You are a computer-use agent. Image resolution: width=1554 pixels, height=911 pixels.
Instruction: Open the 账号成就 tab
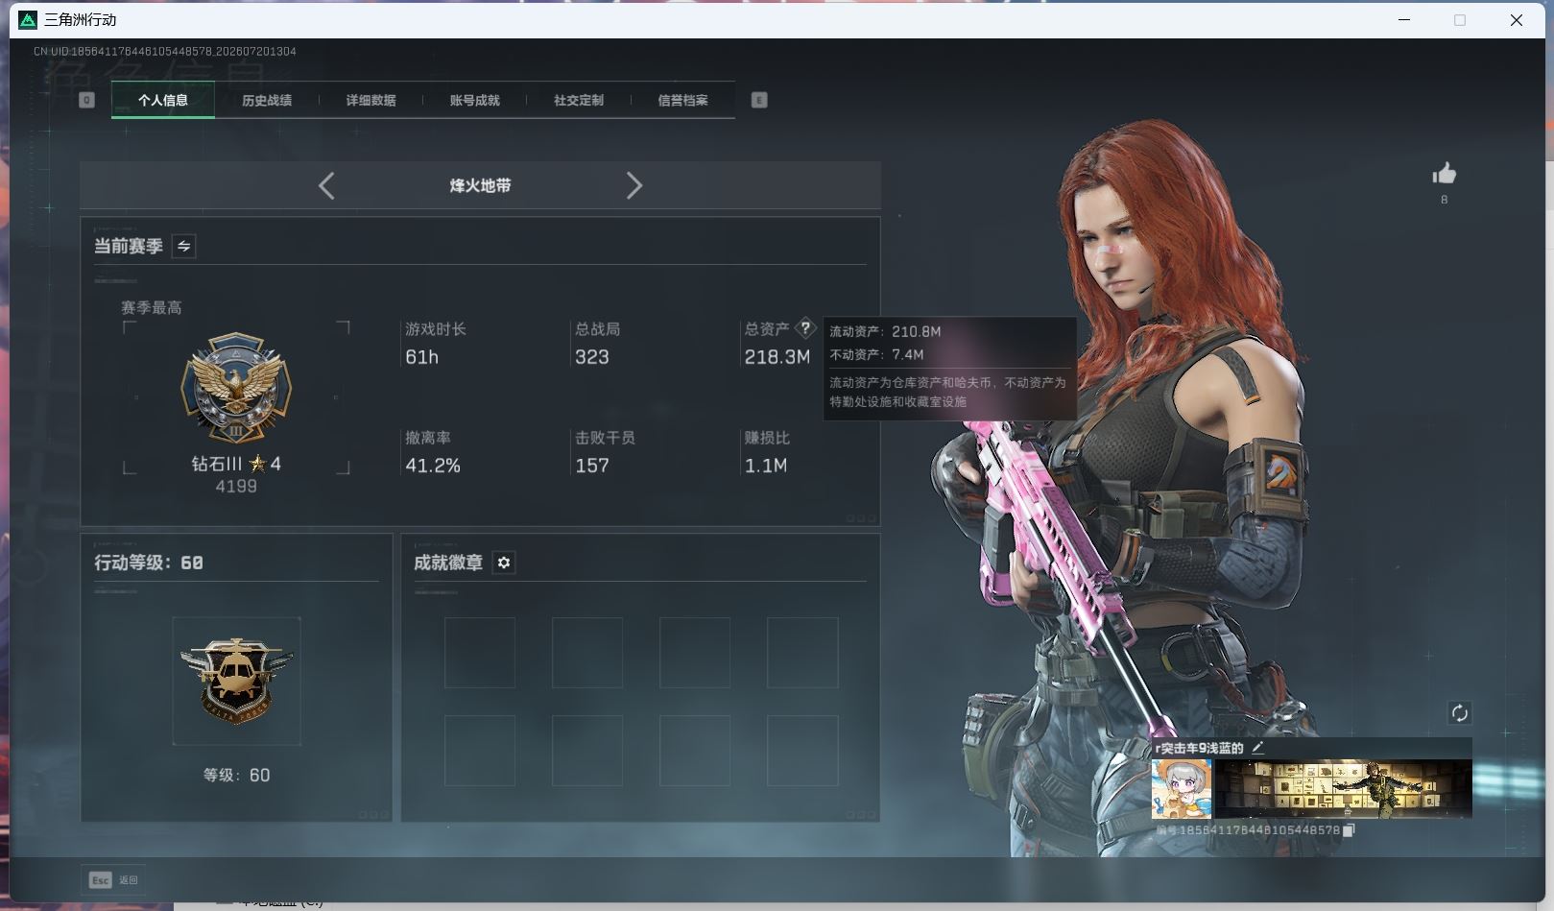pyautogui.click(x=474, y=100)
